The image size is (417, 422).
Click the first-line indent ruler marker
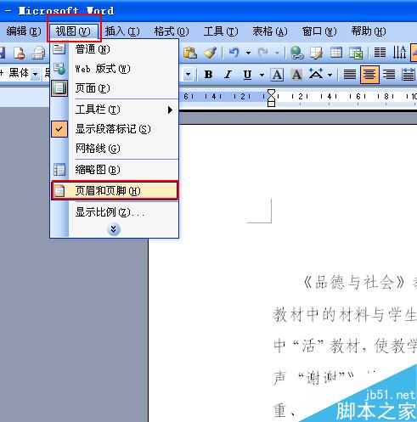point(271,93)
